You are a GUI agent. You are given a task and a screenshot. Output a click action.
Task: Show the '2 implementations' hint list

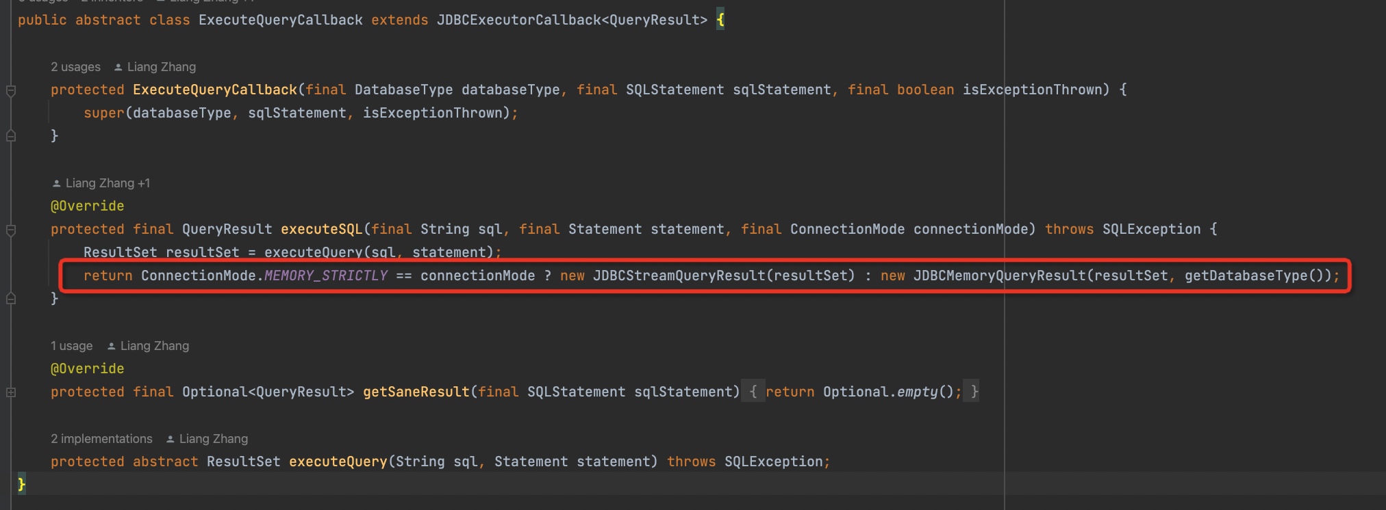101,439
